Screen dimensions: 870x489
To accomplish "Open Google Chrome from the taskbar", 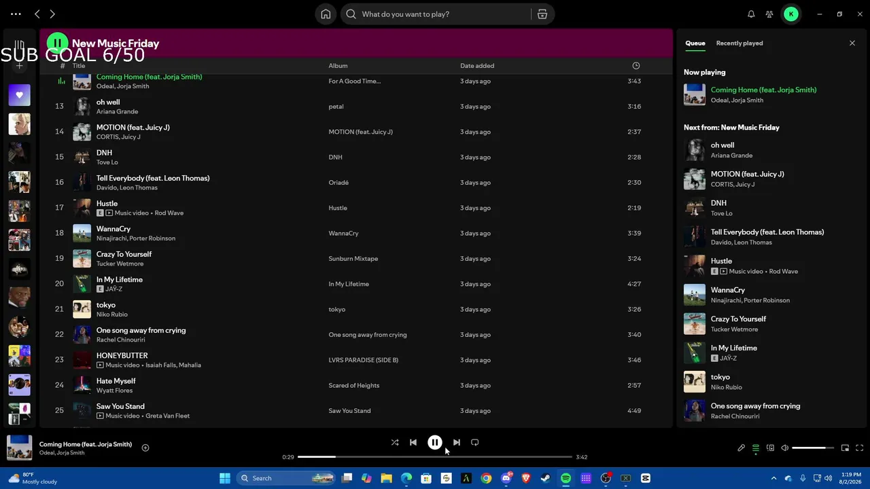I will [486, 478].
